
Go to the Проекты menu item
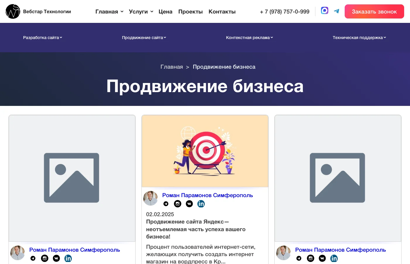pyautogui.click(x=190, y=12)
